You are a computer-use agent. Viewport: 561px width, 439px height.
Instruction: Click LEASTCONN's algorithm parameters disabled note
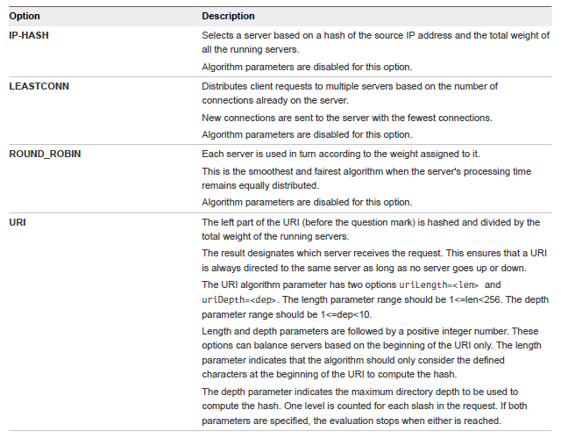coord(306,134)
